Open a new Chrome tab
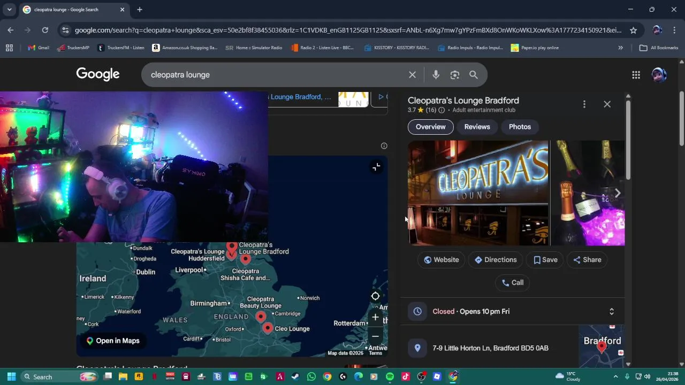This screenshot has height=385, width=685. (140, 10)
